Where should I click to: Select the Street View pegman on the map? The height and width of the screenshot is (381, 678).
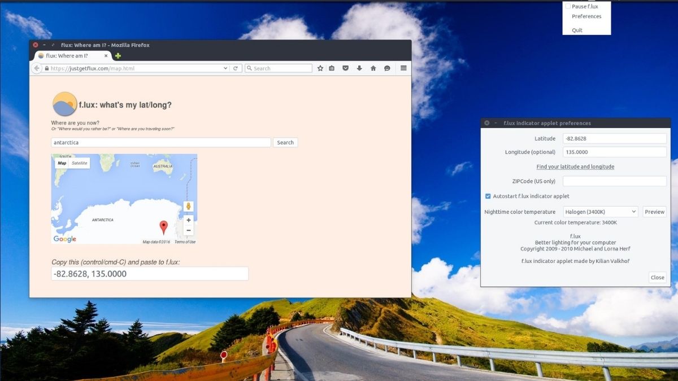pos(189,207)
